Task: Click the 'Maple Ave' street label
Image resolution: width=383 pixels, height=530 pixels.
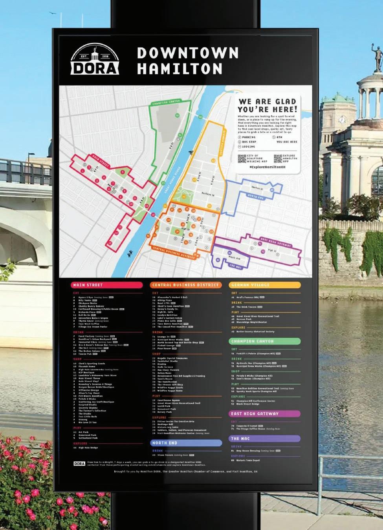Action: pos(235,258)
